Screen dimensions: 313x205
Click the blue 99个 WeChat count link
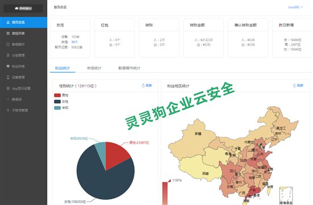coord(75,42)
